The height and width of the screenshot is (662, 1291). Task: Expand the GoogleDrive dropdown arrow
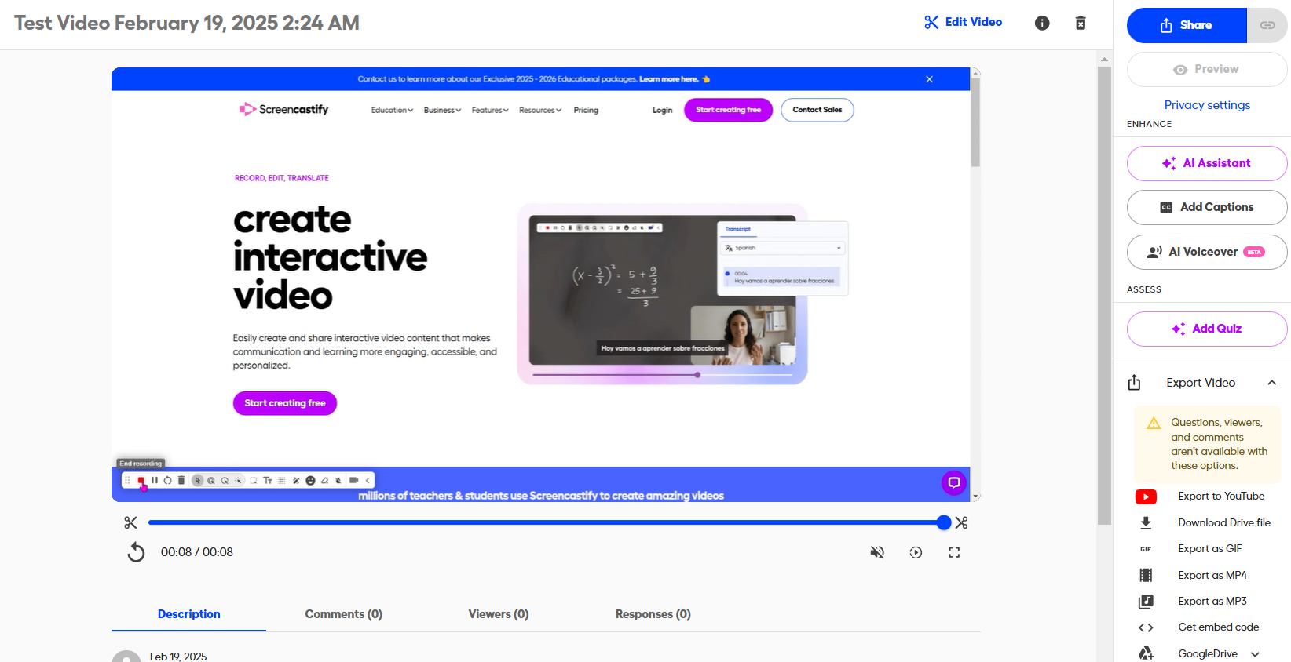point(1255,654)
